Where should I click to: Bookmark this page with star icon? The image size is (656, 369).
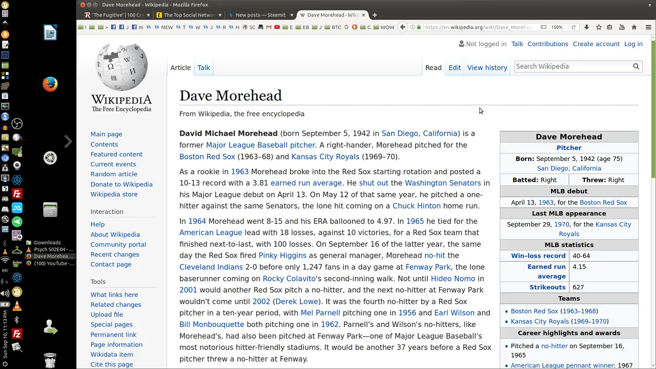pyautogui.click(x=599, y=27)
